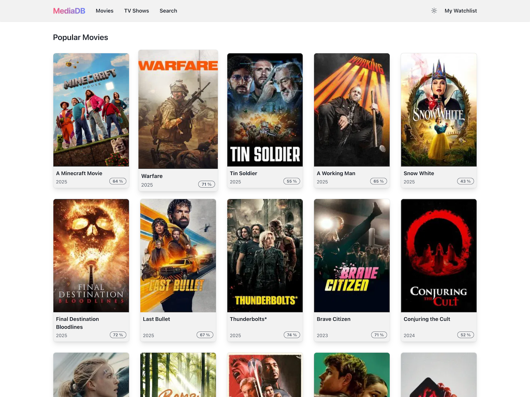Image resolution: width=530 pixels, height=397 pixels.
Task: Click the 43 % rating badge
Action: click(465, 181)
